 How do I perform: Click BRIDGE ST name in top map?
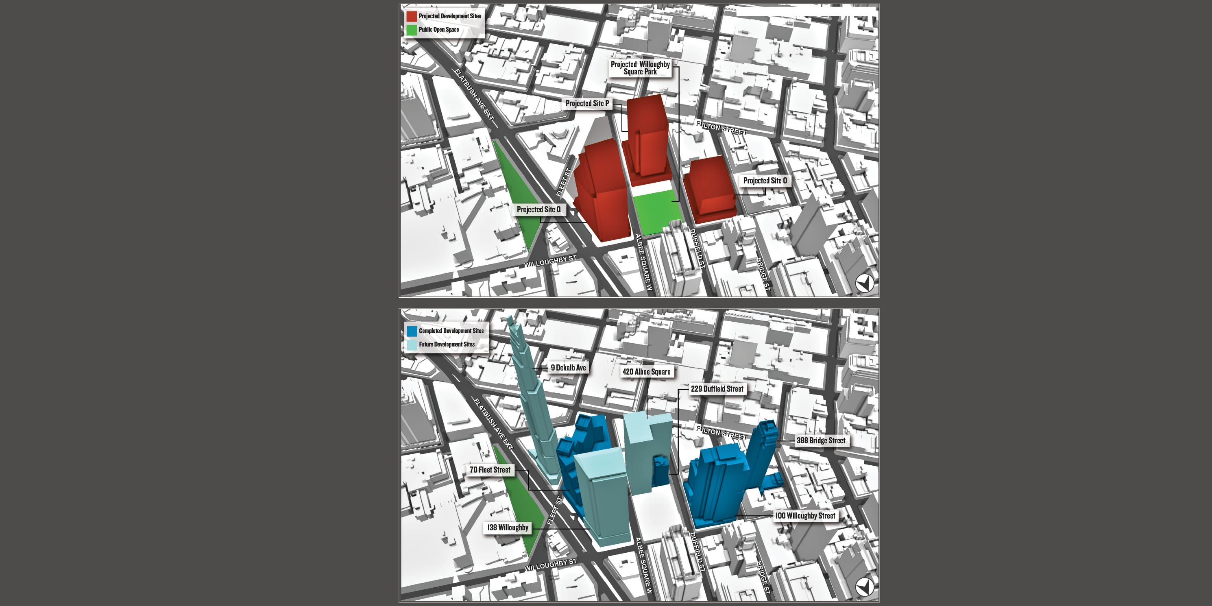pos(763,275)
